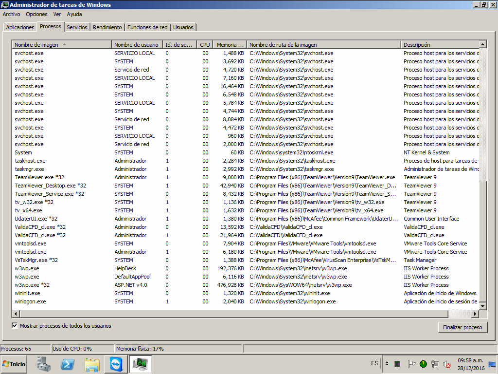
Task: Select vmtoolsd.exe run by Administrador
Action: 246,252
